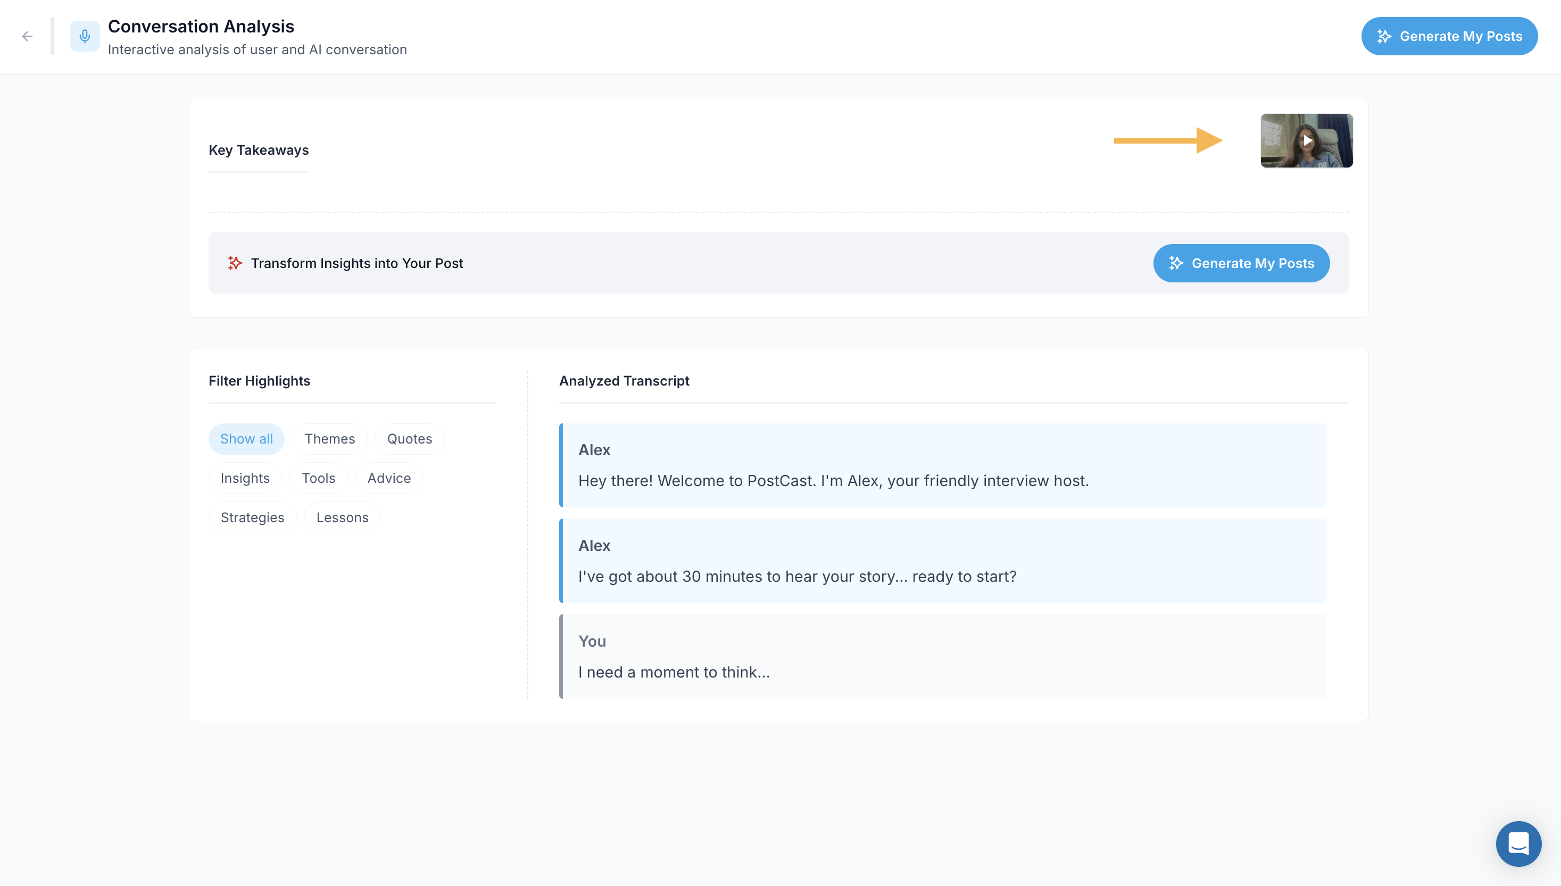Click 'Interactive analysis of user and AI conversation' subtitle
Viewport: 1561px width, 886px height.
258,50
